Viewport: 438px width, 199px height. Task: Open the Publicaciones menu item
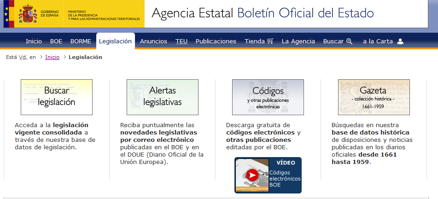[216, 41]
